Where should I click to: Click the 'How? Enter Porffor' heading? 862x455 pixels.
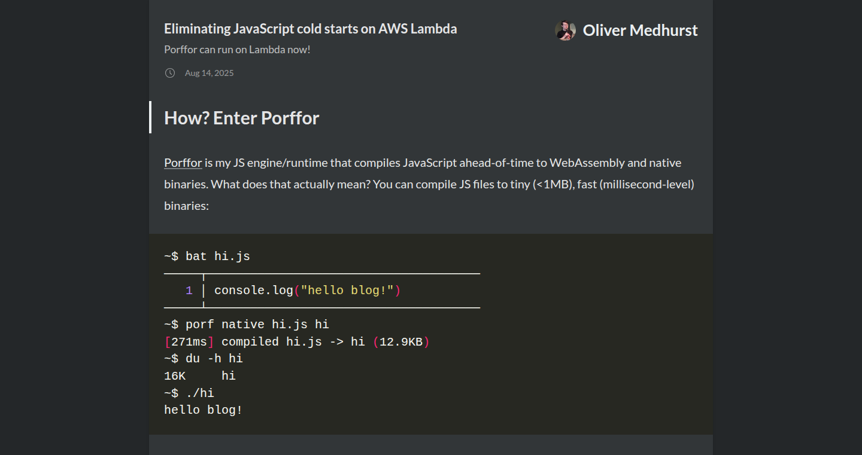(x=242, y=118)
